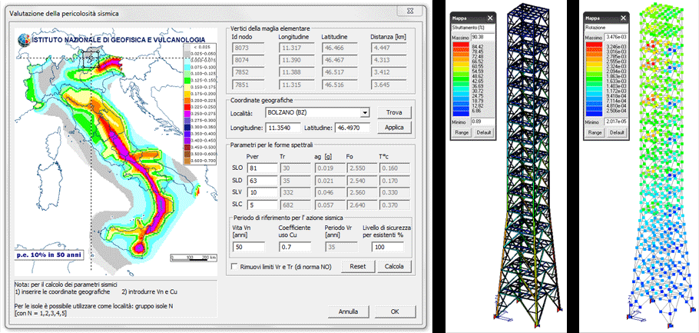Click the Distanza cell 4.447

pos(388,48)
